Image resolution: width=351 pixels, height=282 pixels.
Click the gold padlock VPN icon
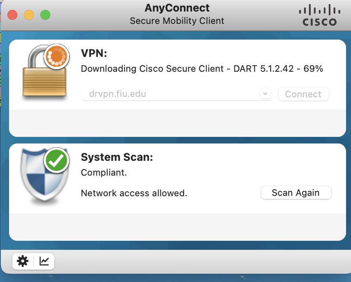click(x=43, y=78)
